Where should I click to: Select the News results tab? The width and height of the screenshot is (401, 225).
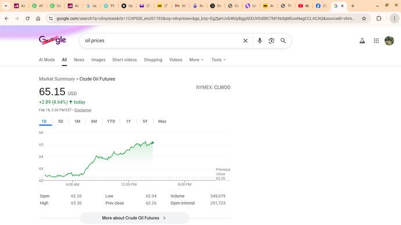click(x=79, y=60)
